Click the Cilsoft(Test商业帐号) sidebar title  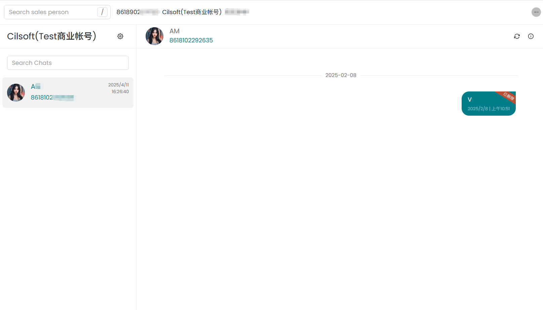52,36
